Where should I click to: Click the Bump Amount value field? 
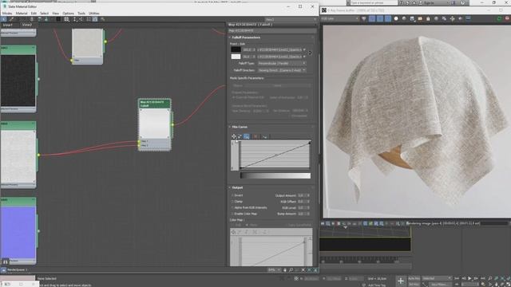(x=302, y=214)
